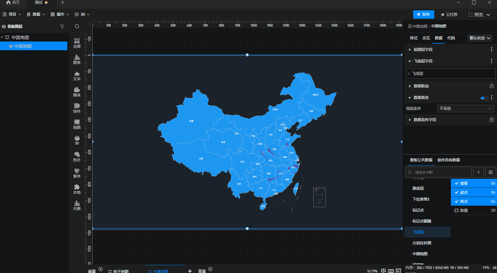The height and width of the screenshot is (273, 497).
Task: Open the 图表 charts component category
Action: pos(77,59)
